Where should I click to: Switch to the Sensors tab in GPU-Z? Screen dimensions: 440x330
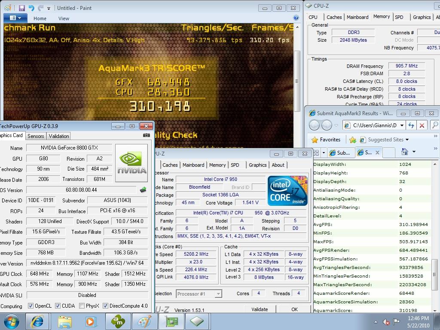point(36,136)
